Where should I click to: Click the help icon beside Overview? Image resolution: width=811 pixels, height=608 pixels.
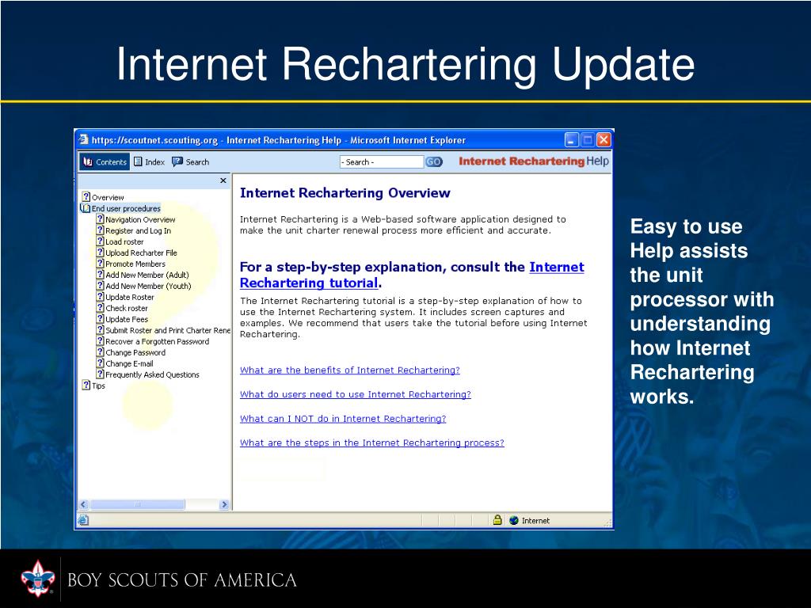(86, 197)
